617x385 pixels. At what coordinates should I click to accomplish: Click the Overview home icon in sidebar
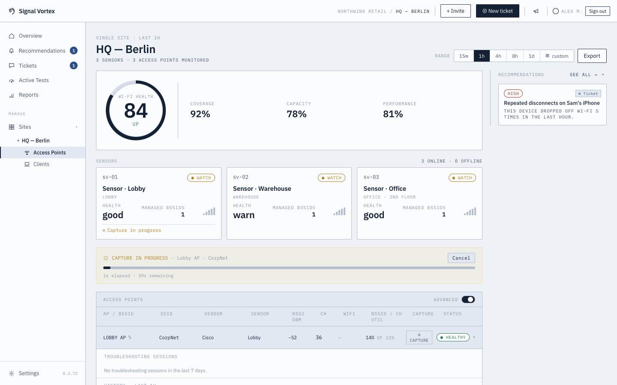12,36
